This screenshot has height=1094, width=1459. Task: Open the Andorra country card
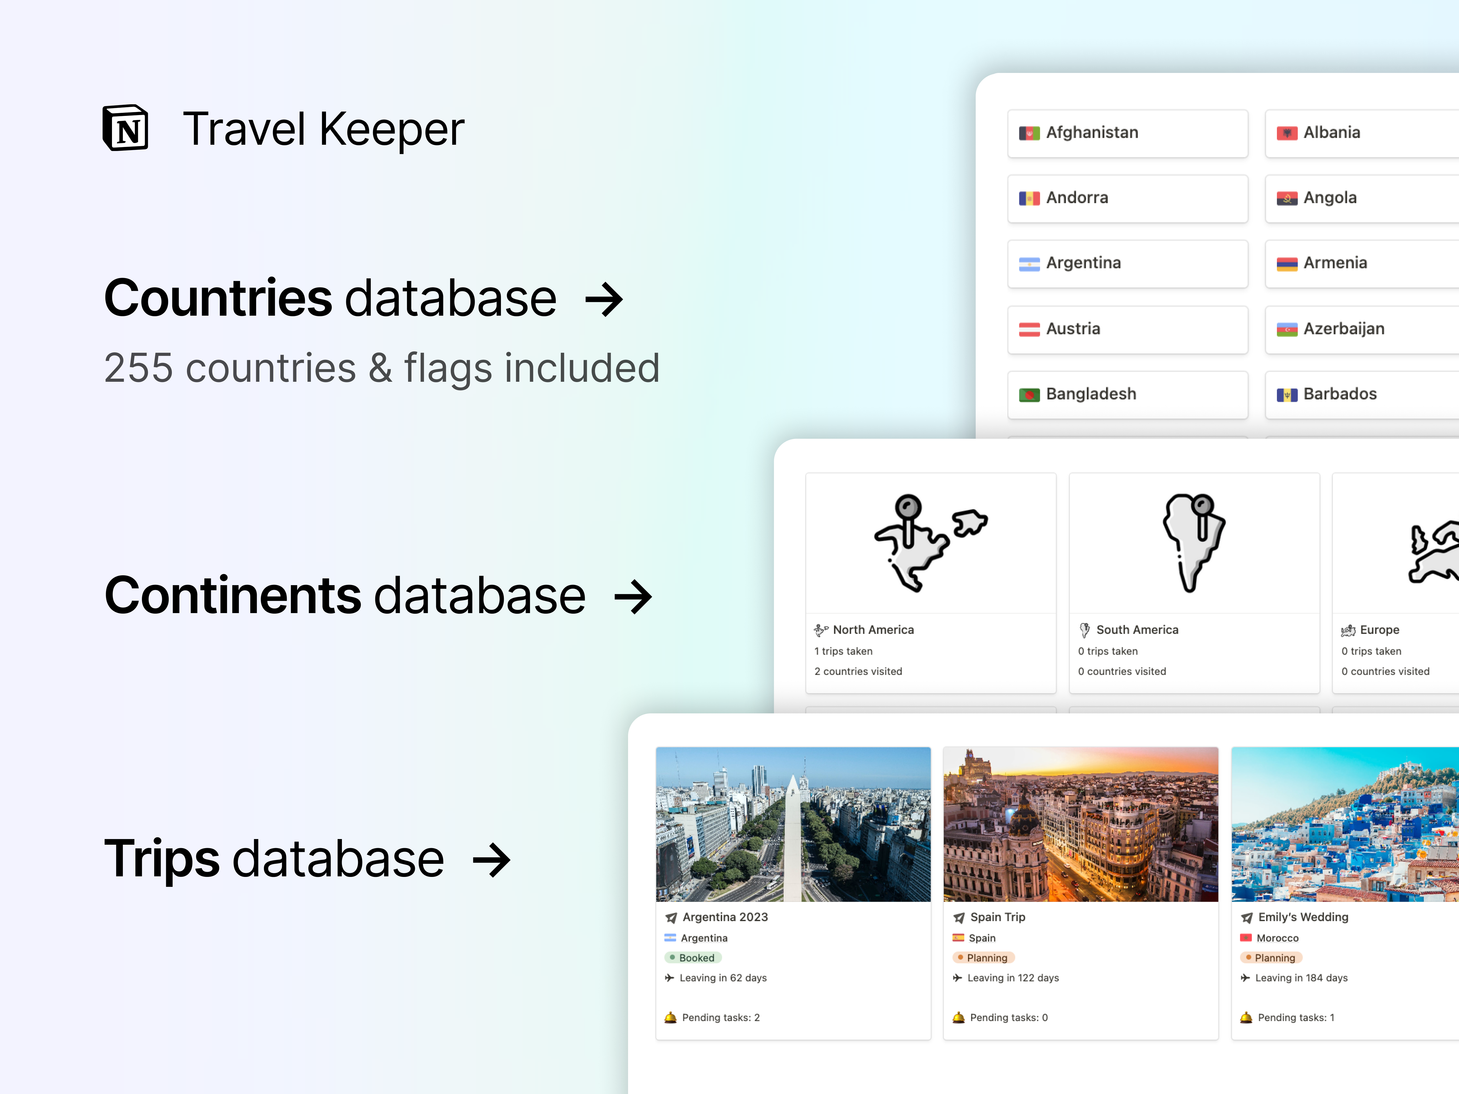(x=1128, y=199)
